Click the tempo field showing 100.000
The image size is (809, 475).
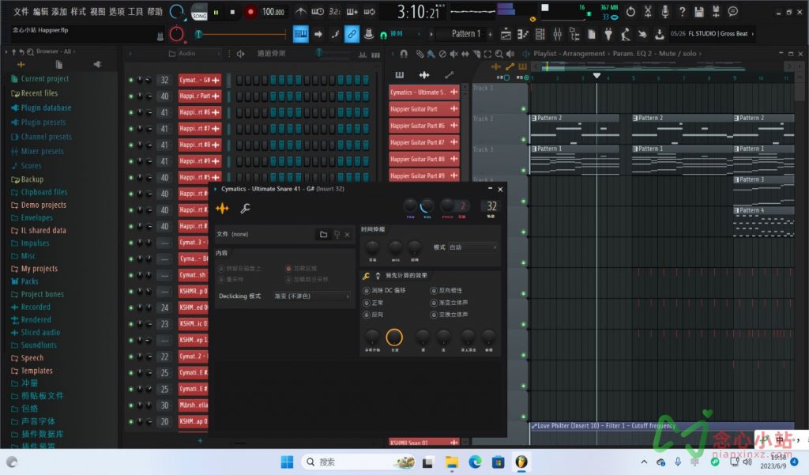click(x=273, y=12)
